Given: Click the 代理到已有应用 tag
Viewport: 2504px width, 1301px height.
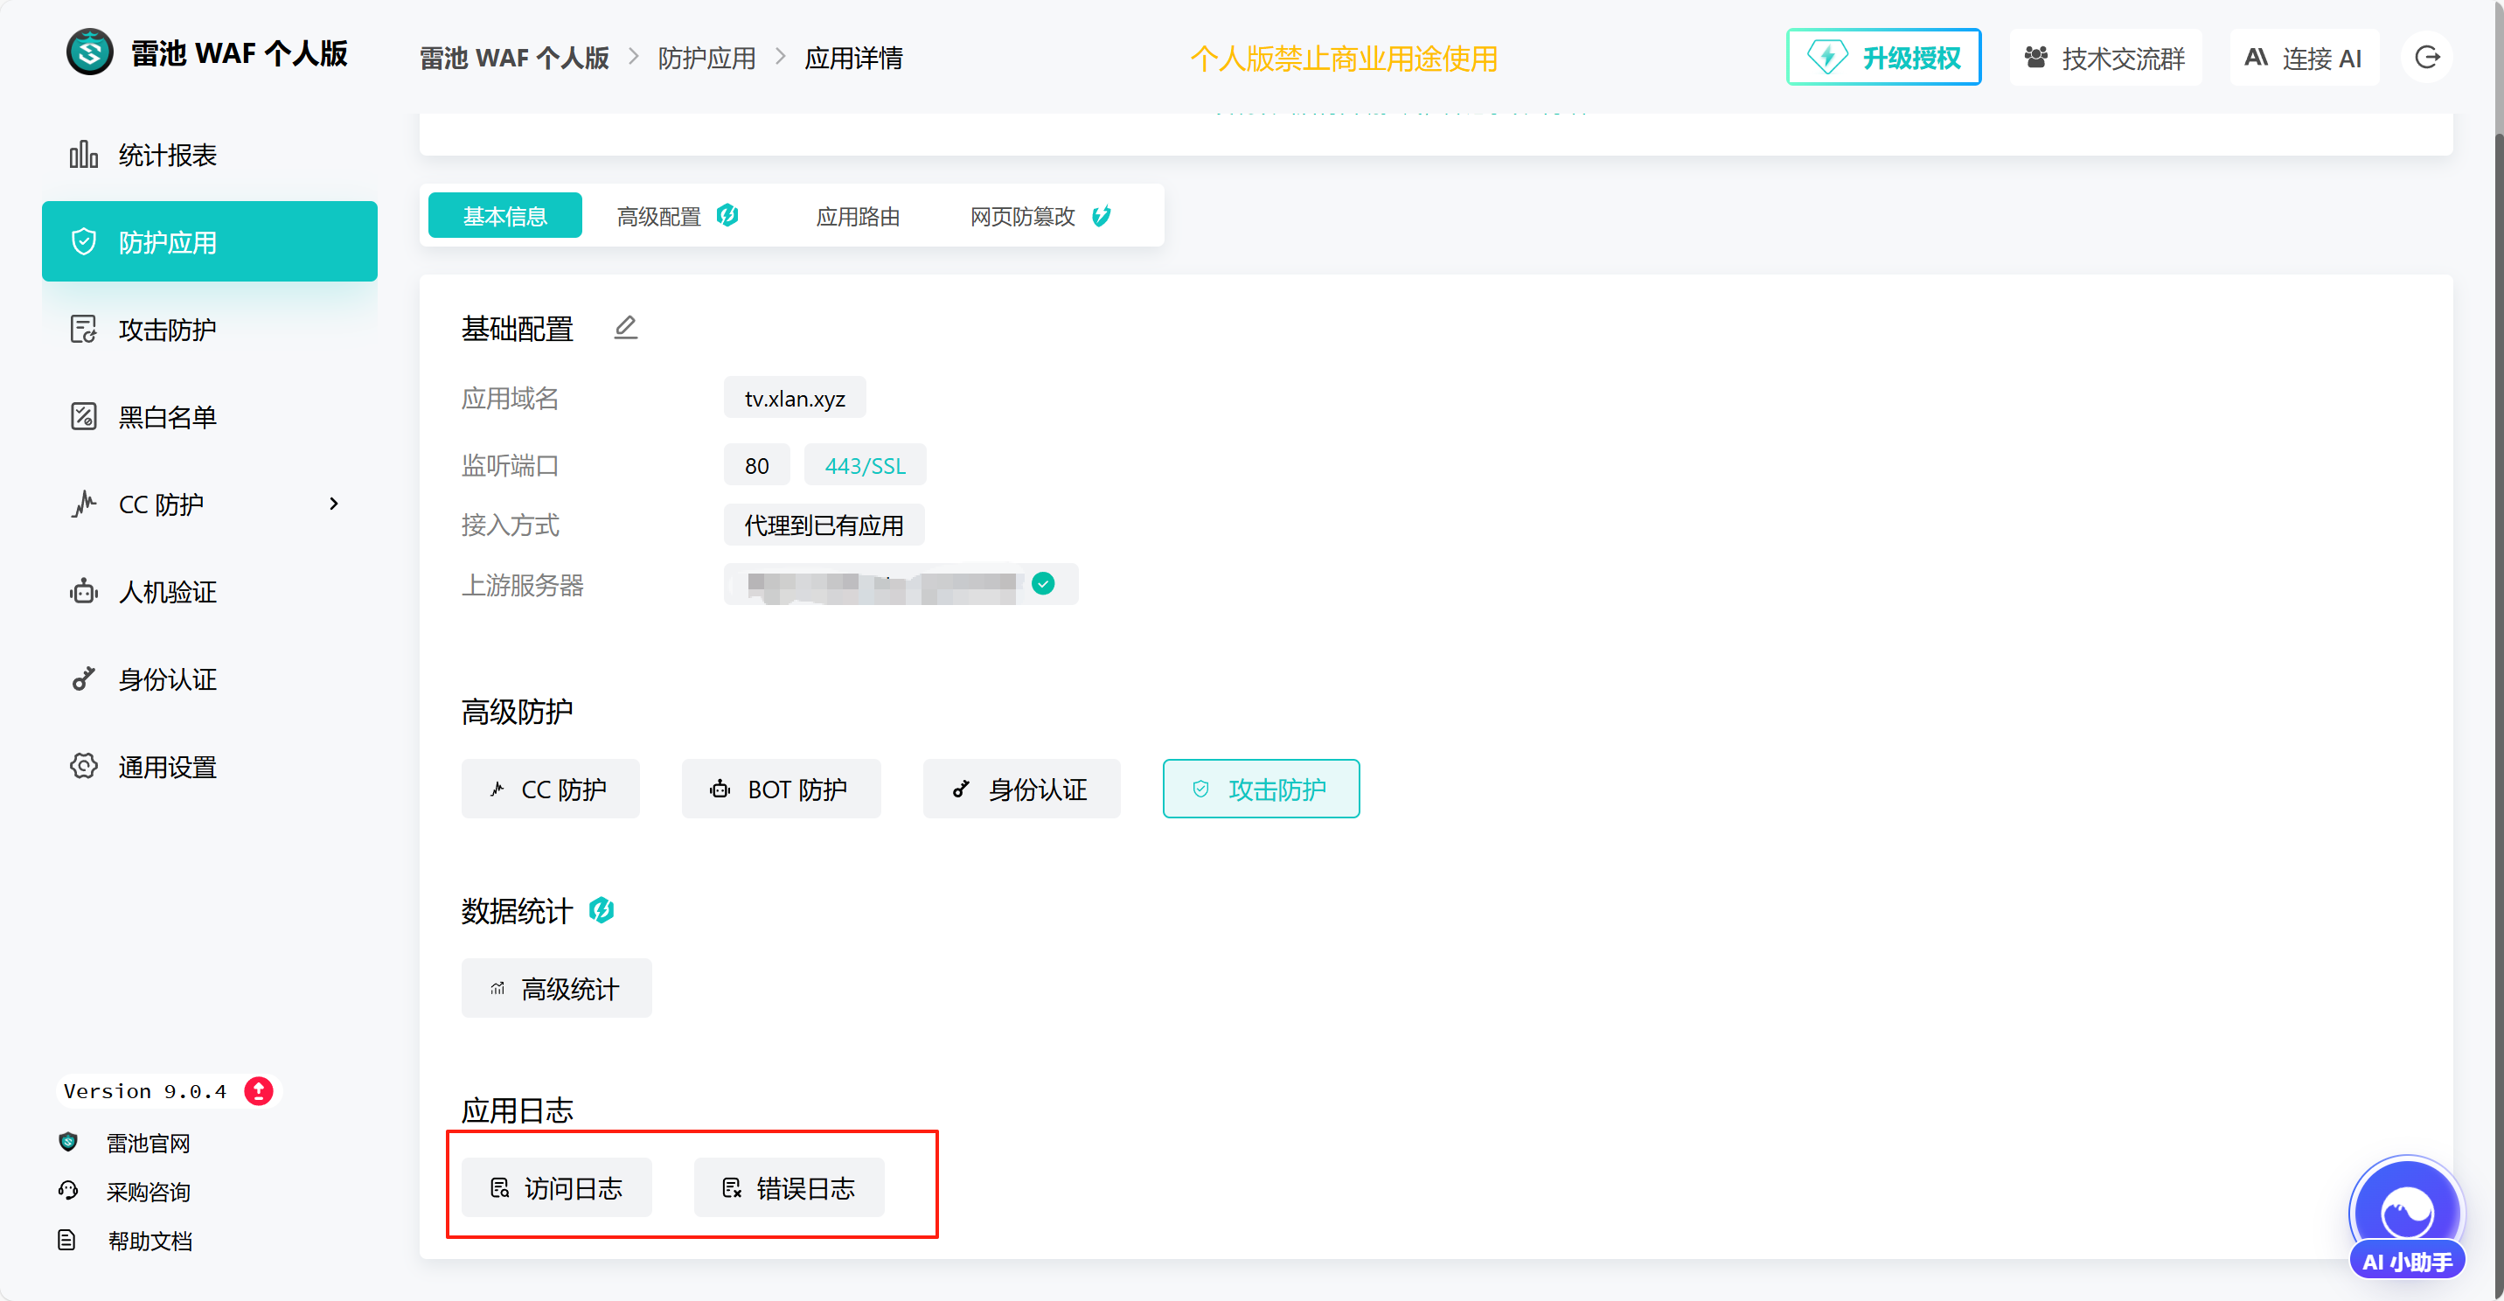Looking at the screenshot, I should tap(824, 525).
